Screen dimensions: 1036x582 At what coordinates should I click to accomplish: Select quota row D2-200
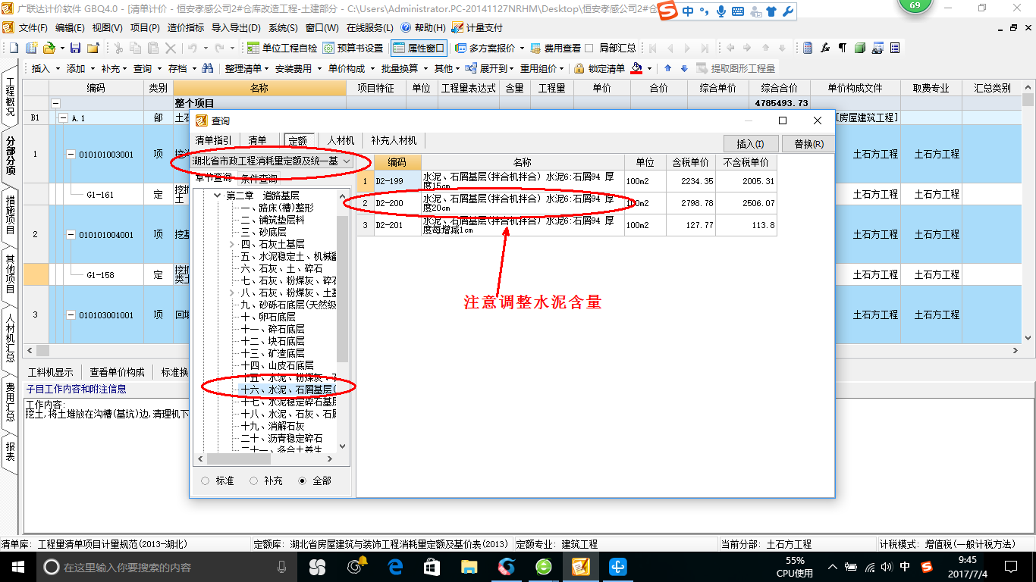tap(567, 203)
